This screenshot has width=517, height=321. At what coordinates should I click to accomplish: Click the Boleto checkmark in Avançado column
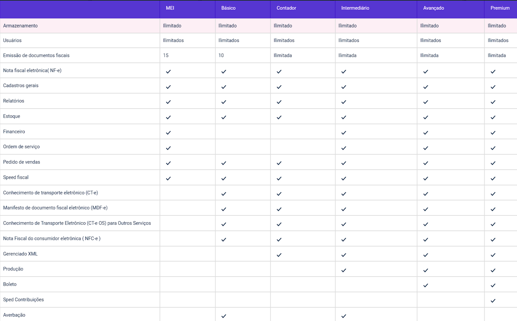coord(426,285)
